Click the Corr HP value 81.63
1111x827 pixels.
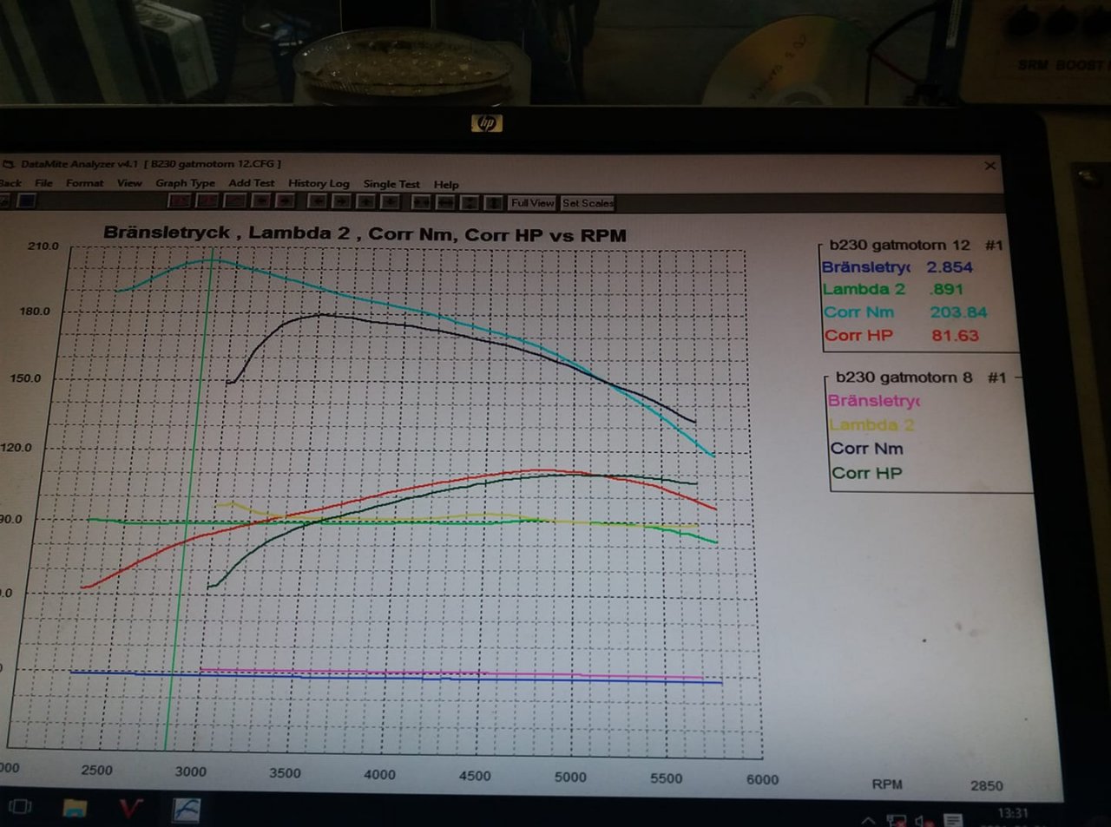click(x=955, y=336)
